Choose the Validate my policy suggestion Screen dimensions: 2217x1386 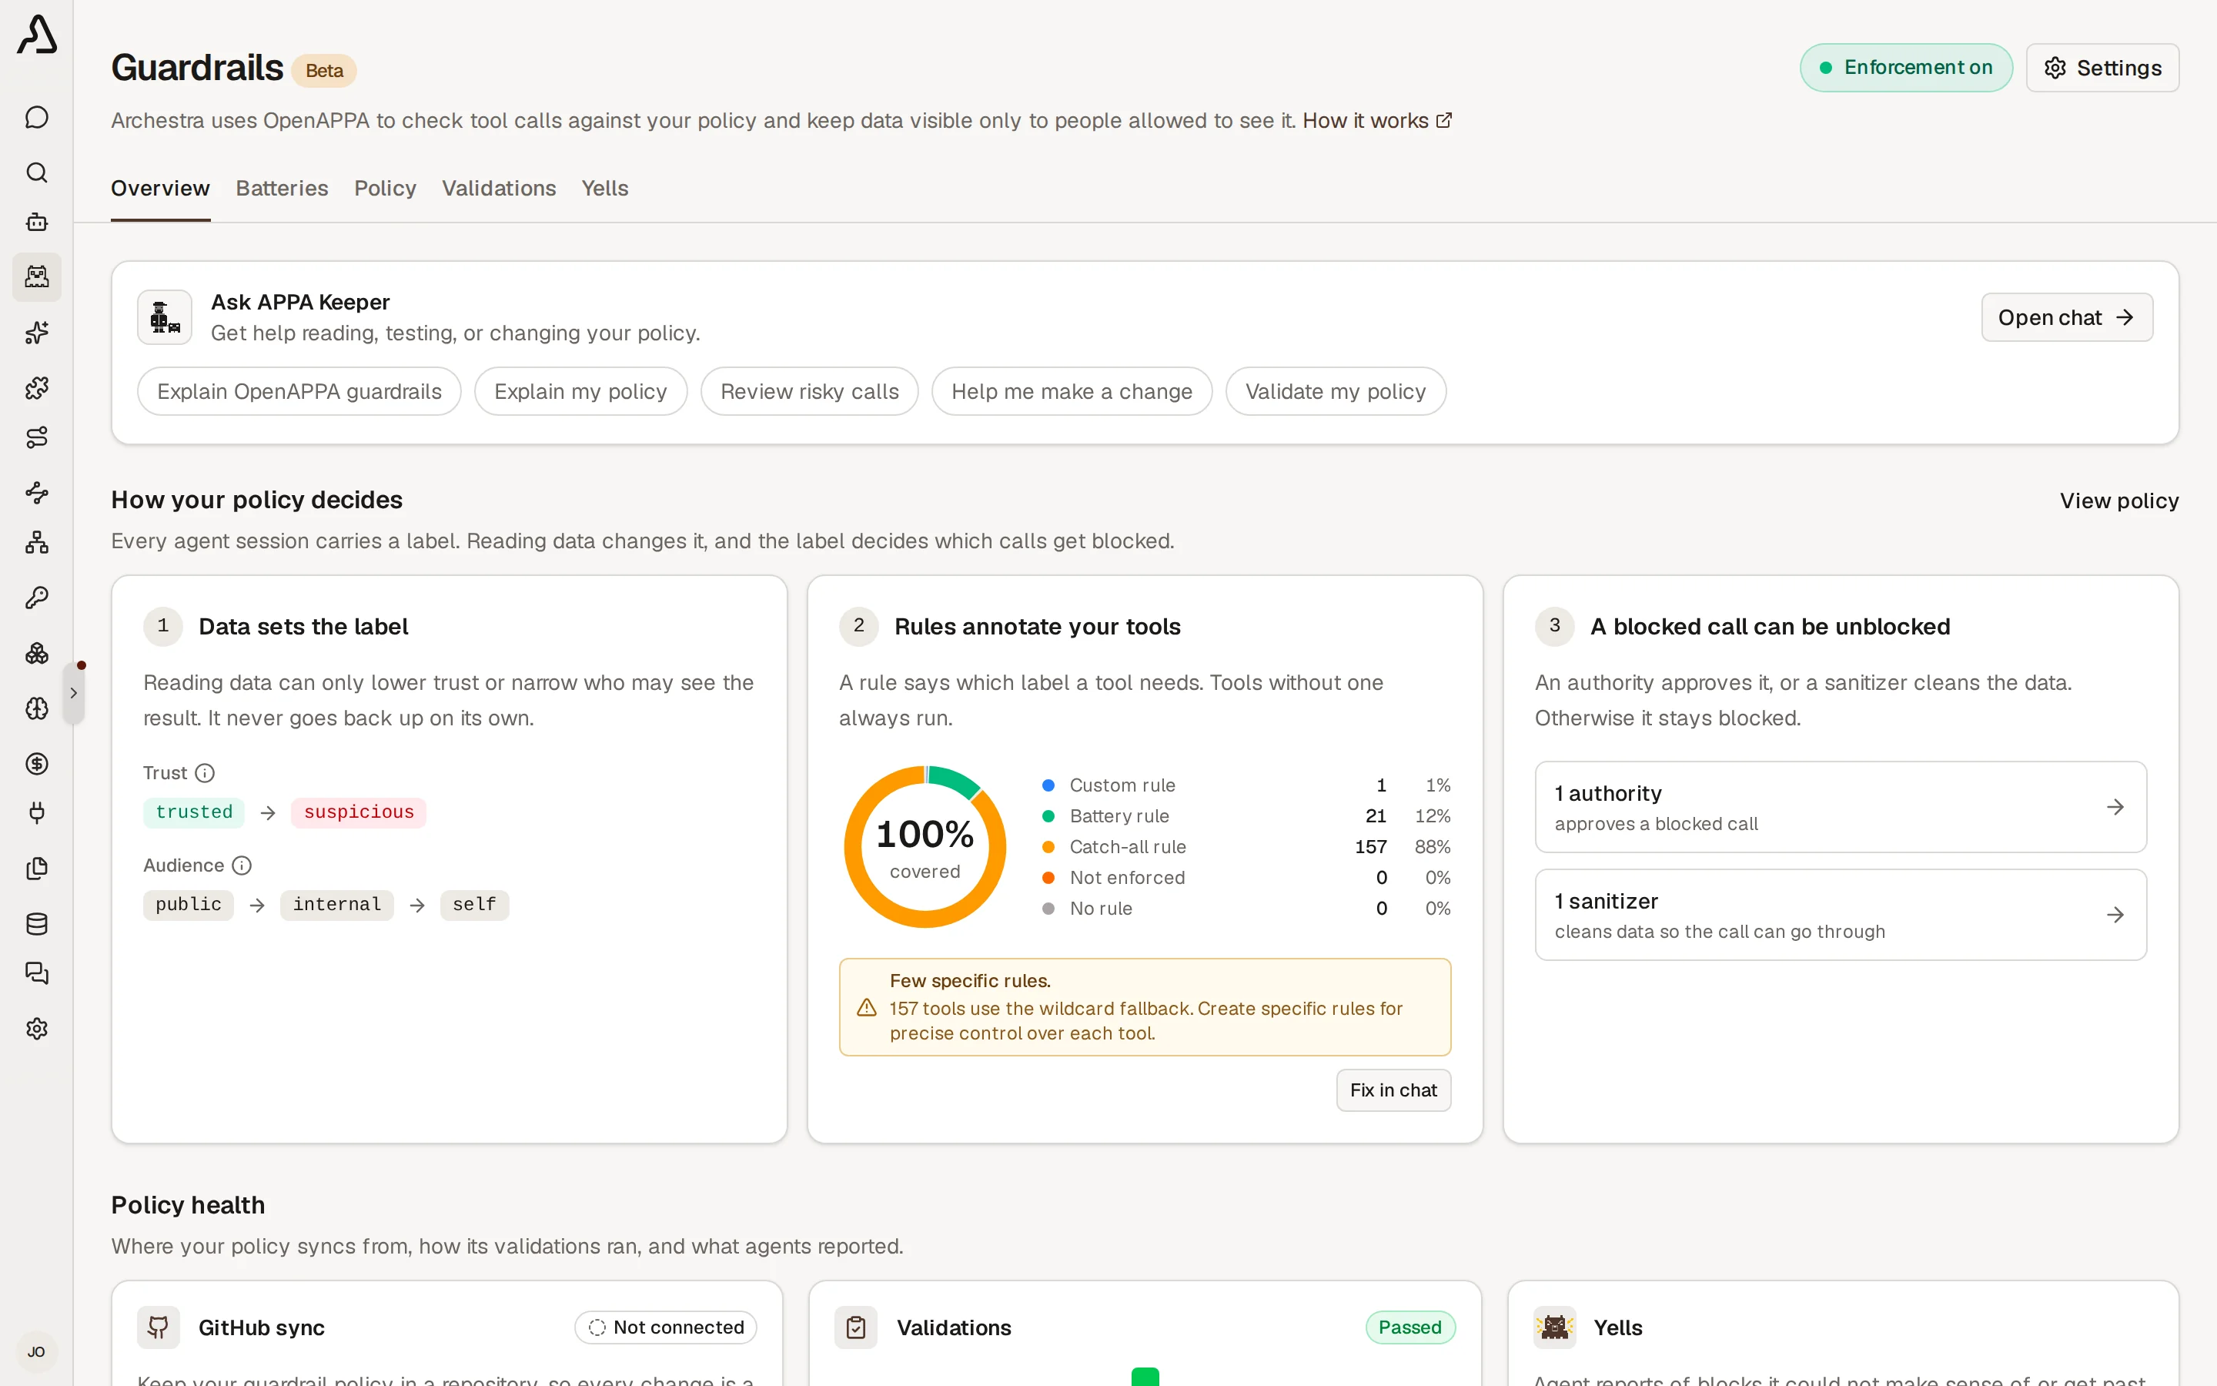tap(1336, 391)
